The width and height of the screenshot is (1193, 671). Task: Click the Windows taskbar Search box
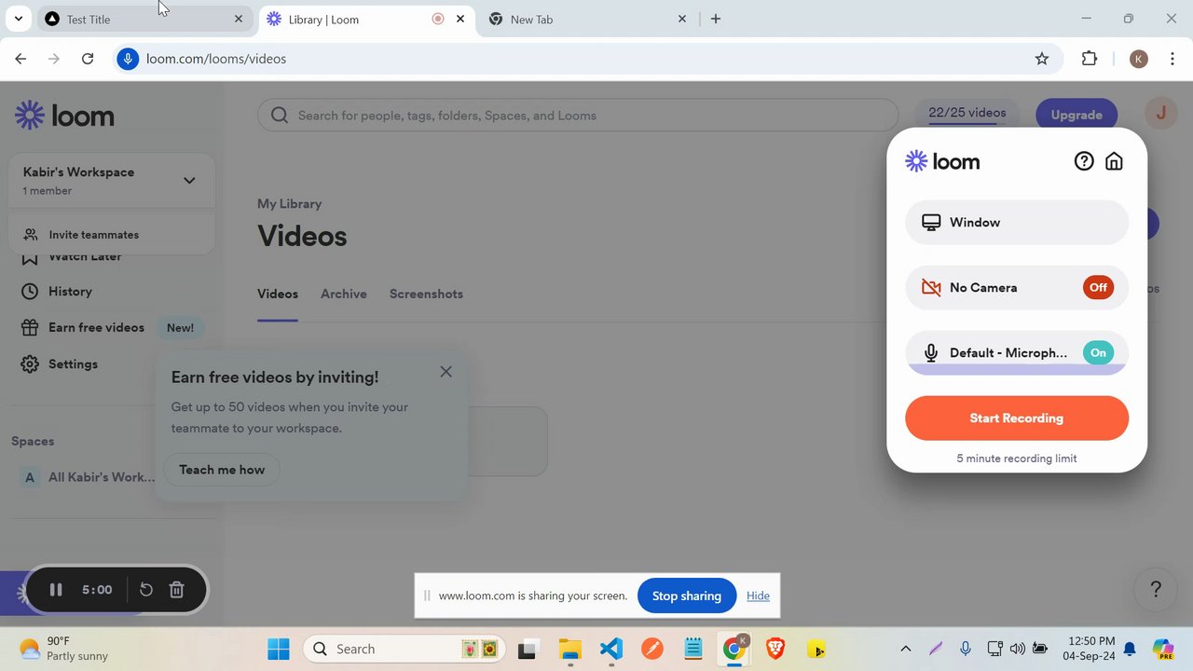(404, 649)
